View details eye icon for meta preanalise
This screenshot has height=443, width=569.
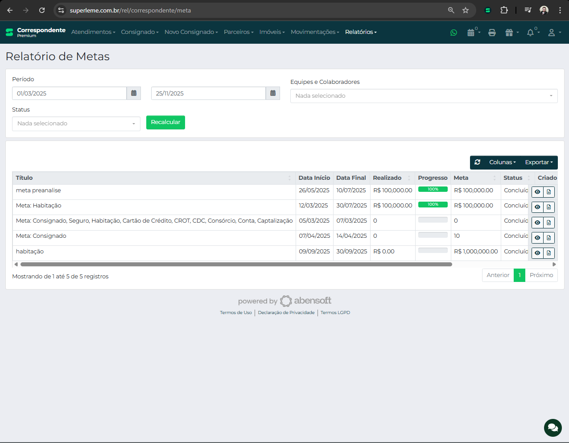click(537, 192)
